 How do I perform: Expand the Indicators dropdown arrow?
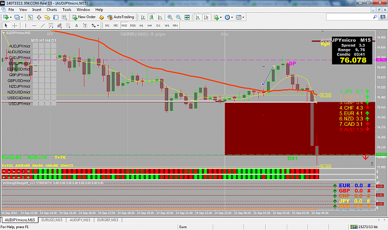coord(221,17)
